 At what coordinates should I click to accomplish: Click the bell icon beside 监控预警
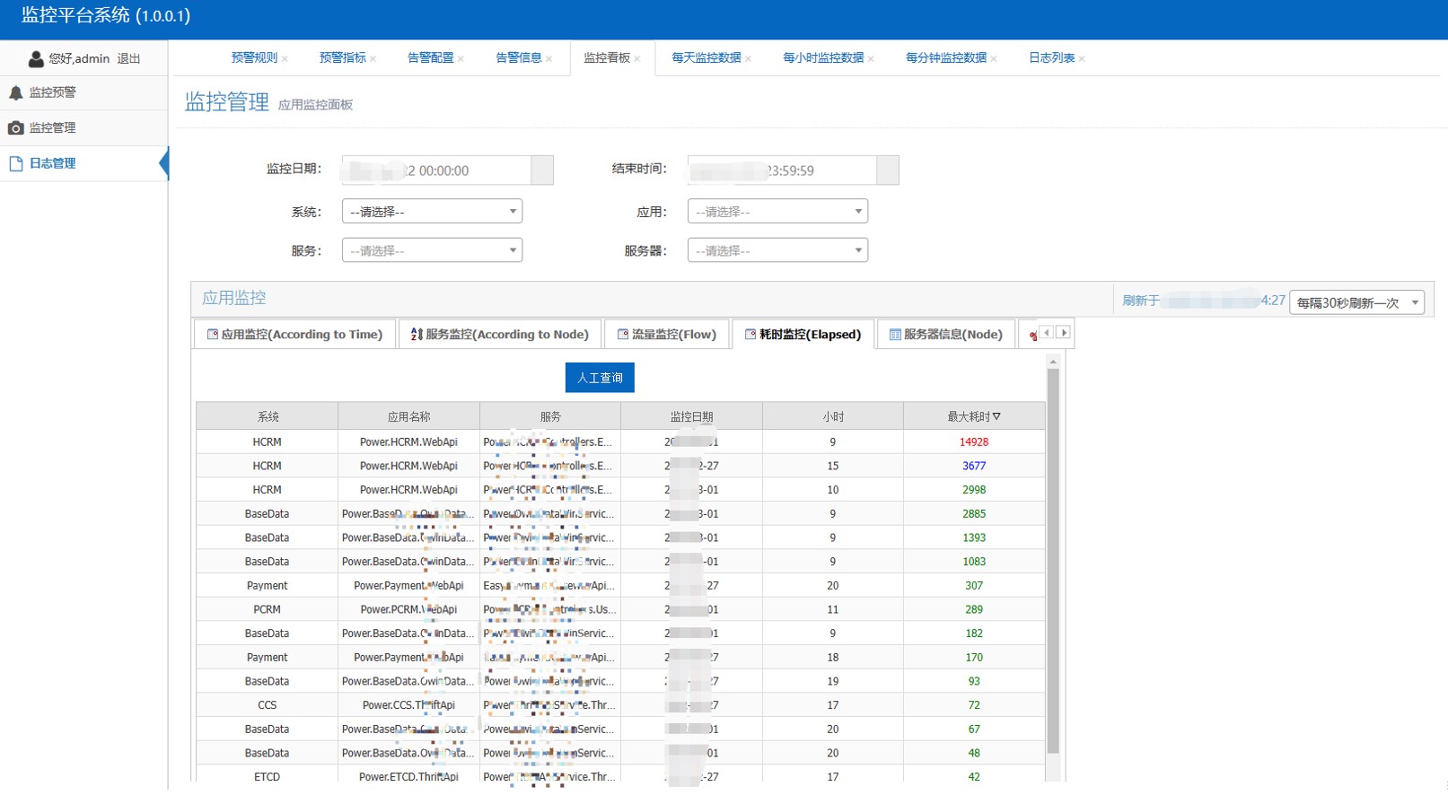[16, 92]
